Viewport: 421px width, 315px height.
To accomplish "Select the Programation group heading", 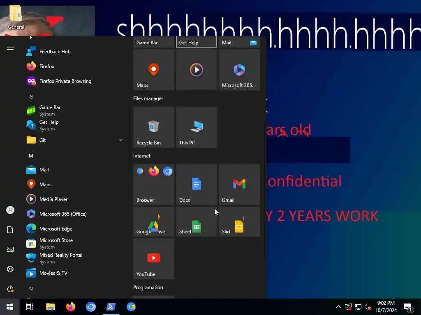I will 148,287.
